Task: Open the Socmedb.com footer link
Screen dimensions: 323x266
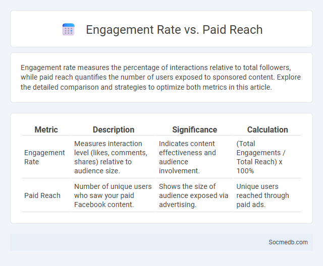Action: [x=288, y=242]
